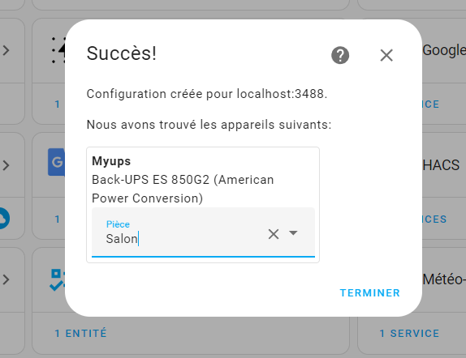Close the Succès dialog with the X
Viewport: 466px width, 358px height.
coord(386,55)
